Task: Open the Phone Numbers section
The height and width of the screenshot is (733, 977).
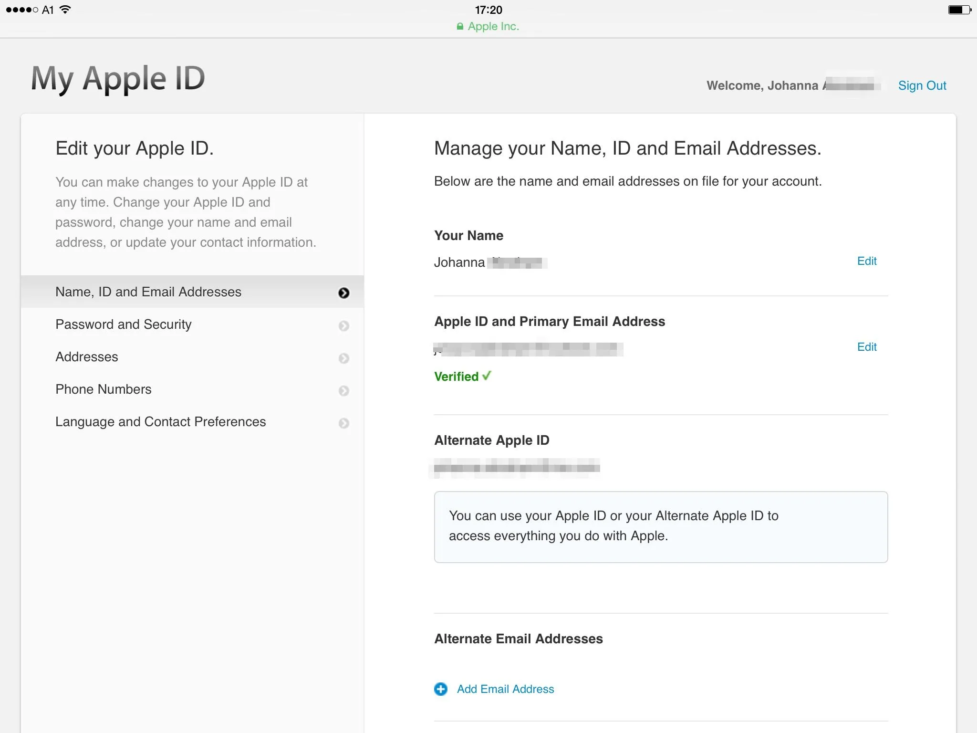Action: tap(192, 389)
